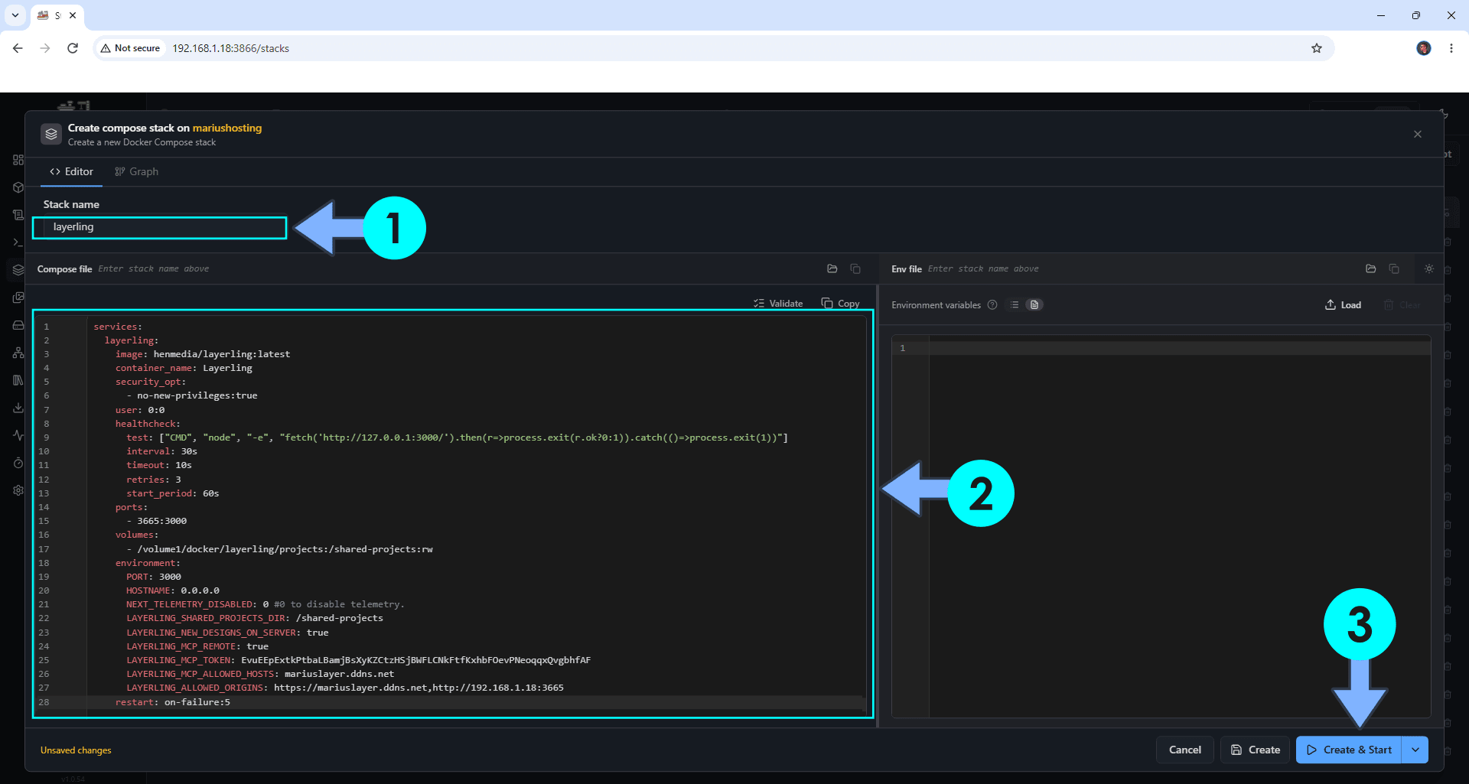This screenshot has width=1469, height=784.
Task: Expand Create & Start dropdown arrow
Action: pos(1415,750)
